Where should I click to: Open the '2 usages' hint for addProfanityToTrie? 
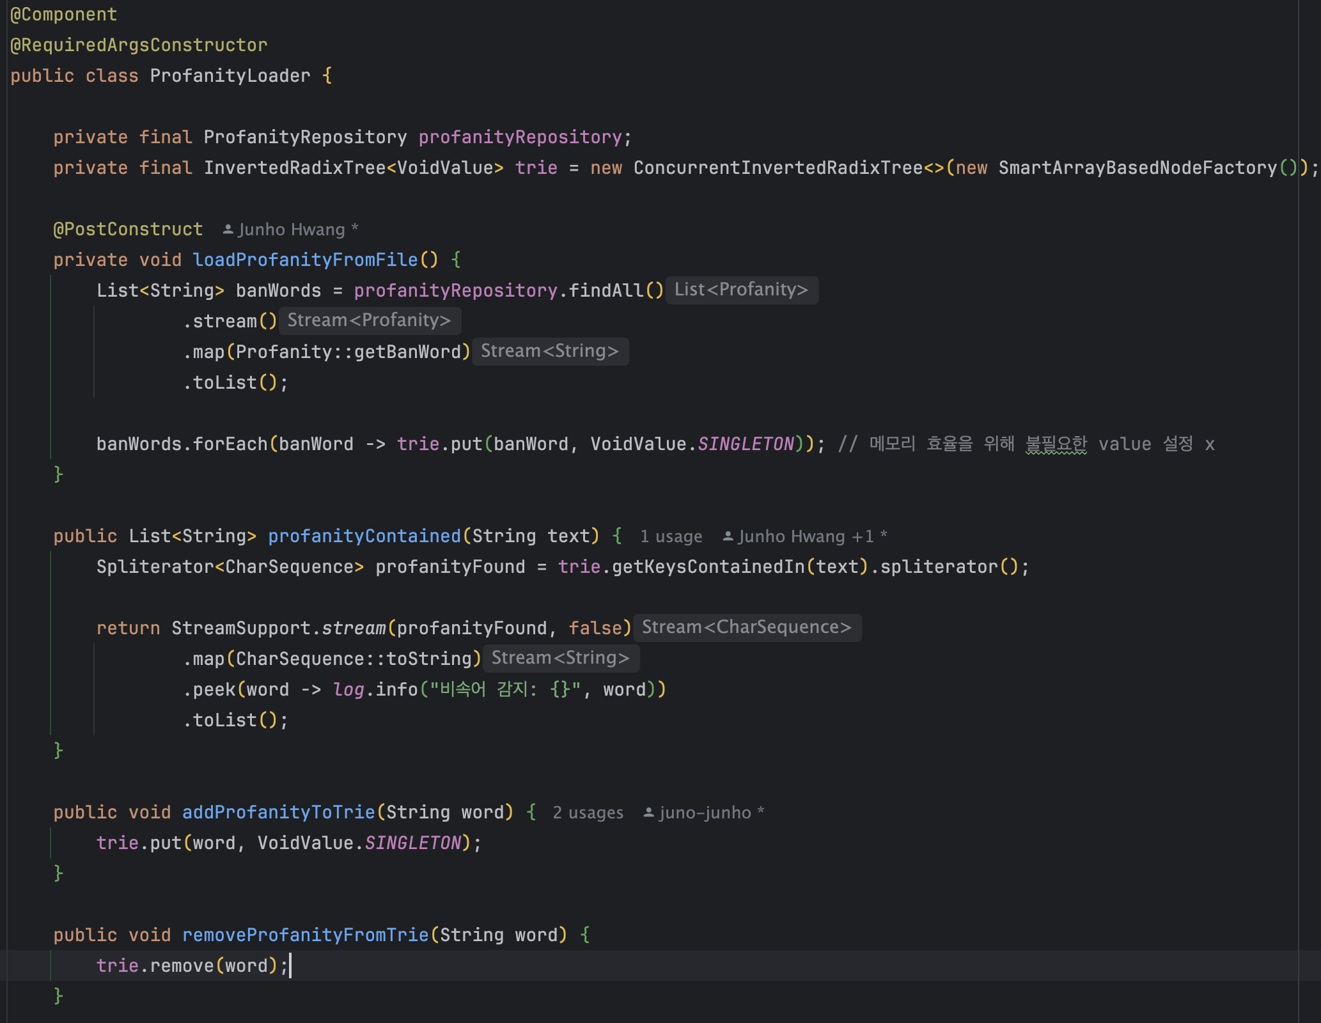coord(588,813)
